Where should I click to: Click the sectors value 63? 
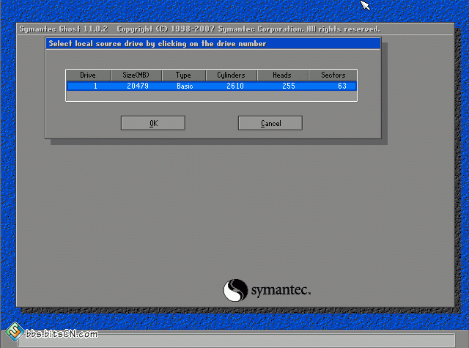[342, 86]
